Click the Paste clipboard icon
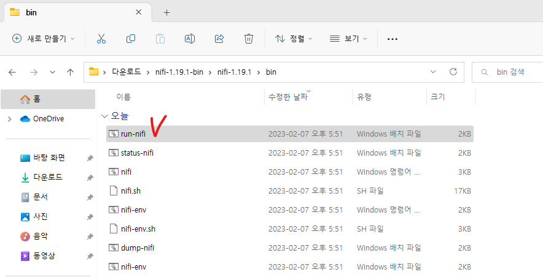 [160, 39]
